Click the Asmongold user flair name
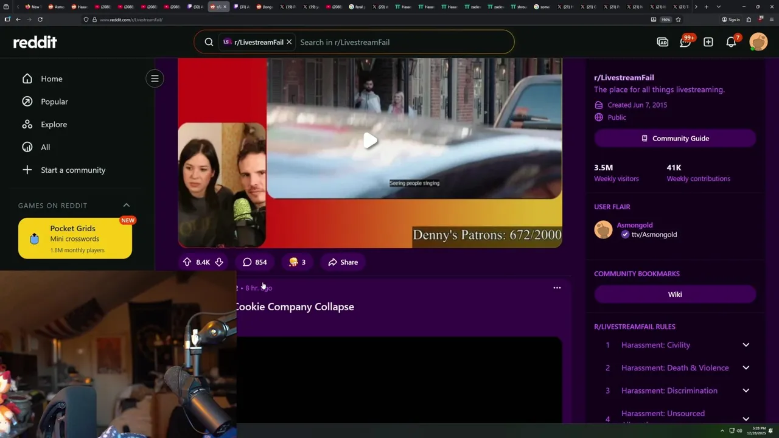 (635, 225)
